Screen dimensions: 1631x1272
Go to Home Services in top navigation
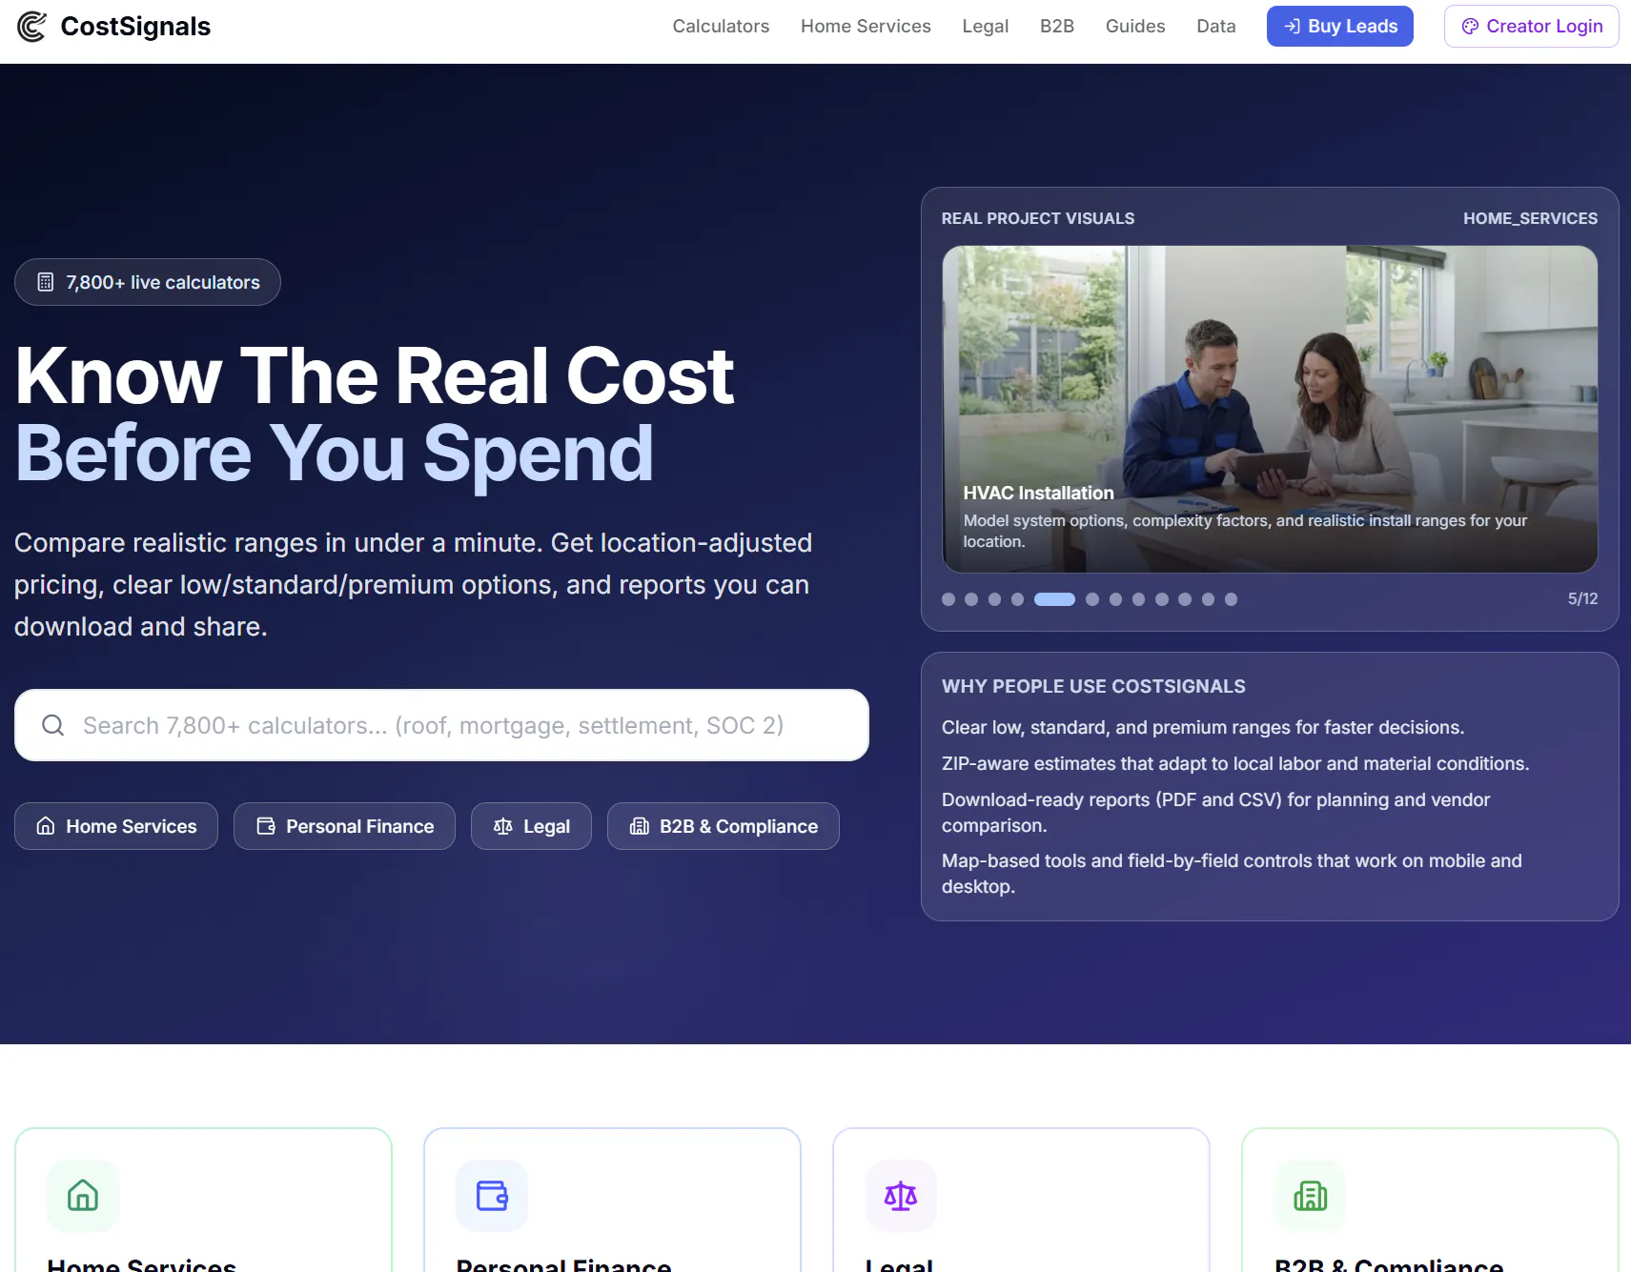pos(866,27)
